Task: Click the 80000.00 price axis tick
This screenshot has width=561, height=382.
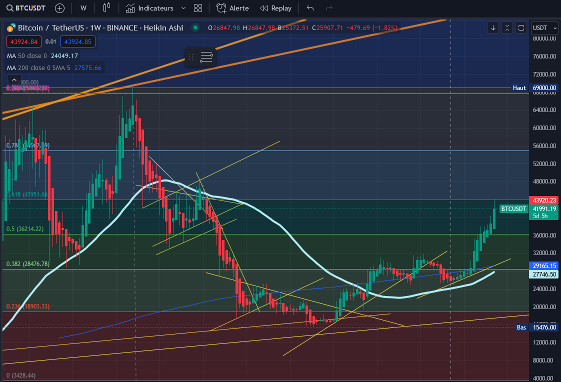Action: coord(544,38)
